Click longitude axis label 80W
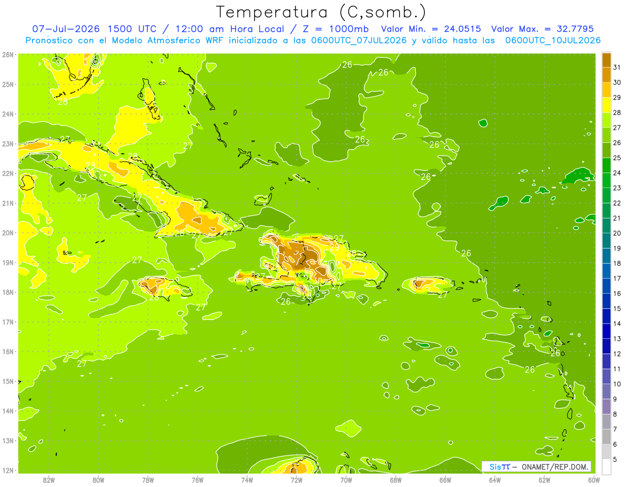This screenshot has height=487, width=631. (98, 480)
